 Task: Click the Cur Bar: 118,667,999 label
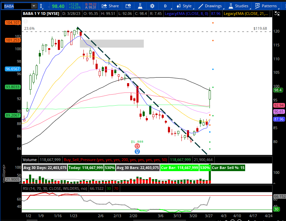pos(179,168)
